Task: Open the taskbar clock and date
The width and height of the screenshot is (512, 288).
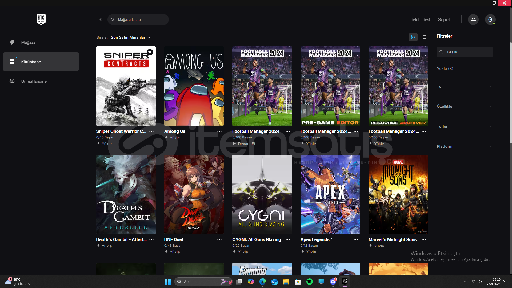Action: point(494,282)
